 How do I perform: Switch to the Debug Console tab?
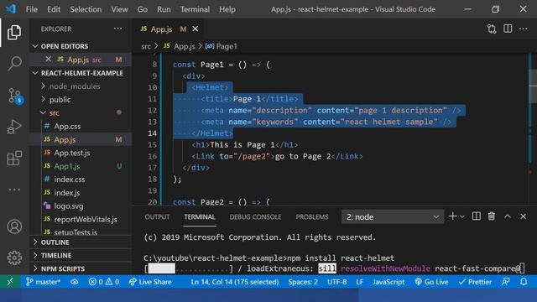[255, 216]
